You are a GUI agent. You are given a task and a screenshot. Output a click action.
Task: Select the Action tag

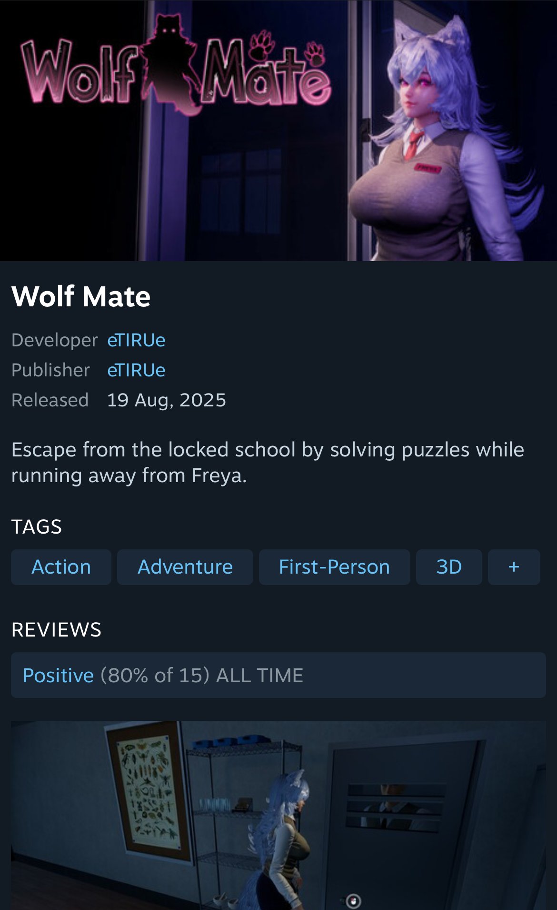pyautogui.click(x=61, y=567)
